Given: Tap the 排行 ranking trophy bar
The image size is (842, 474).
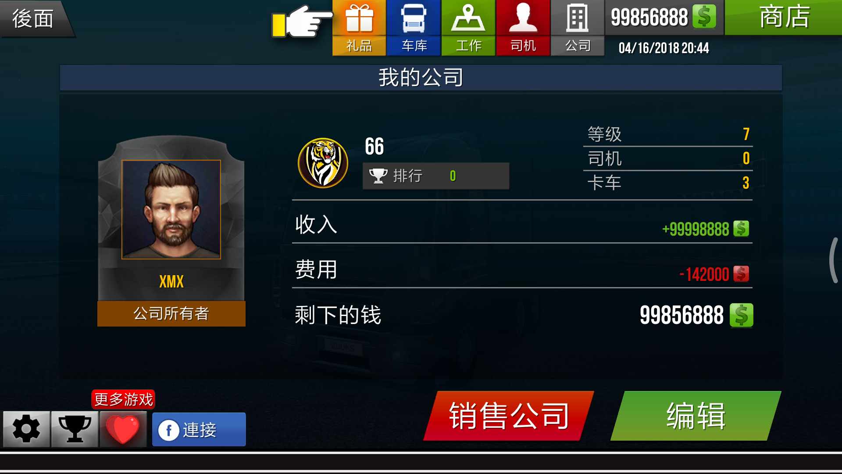Looking at the screenshot, I should pyautogui.click(x=435, y=176).
